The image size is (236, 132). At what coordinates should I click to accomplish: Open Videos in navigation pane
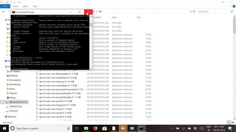tap(13, 98)
